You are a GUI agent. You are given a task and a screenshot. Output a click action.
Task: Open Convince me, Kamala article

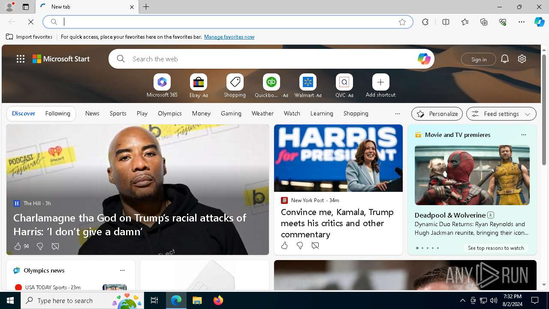(337, 223)
